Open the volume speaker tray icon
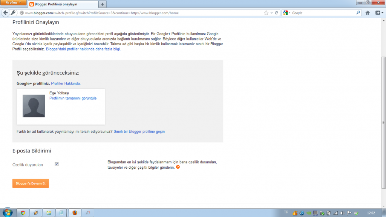 (342, 213)
